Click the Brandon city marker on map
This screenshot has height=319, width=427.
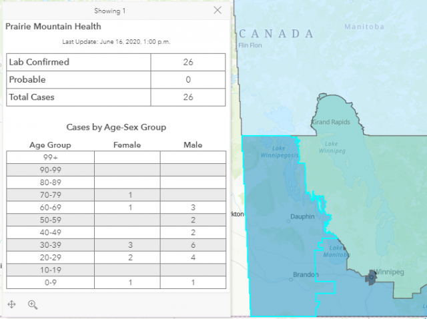pos(291,279)
